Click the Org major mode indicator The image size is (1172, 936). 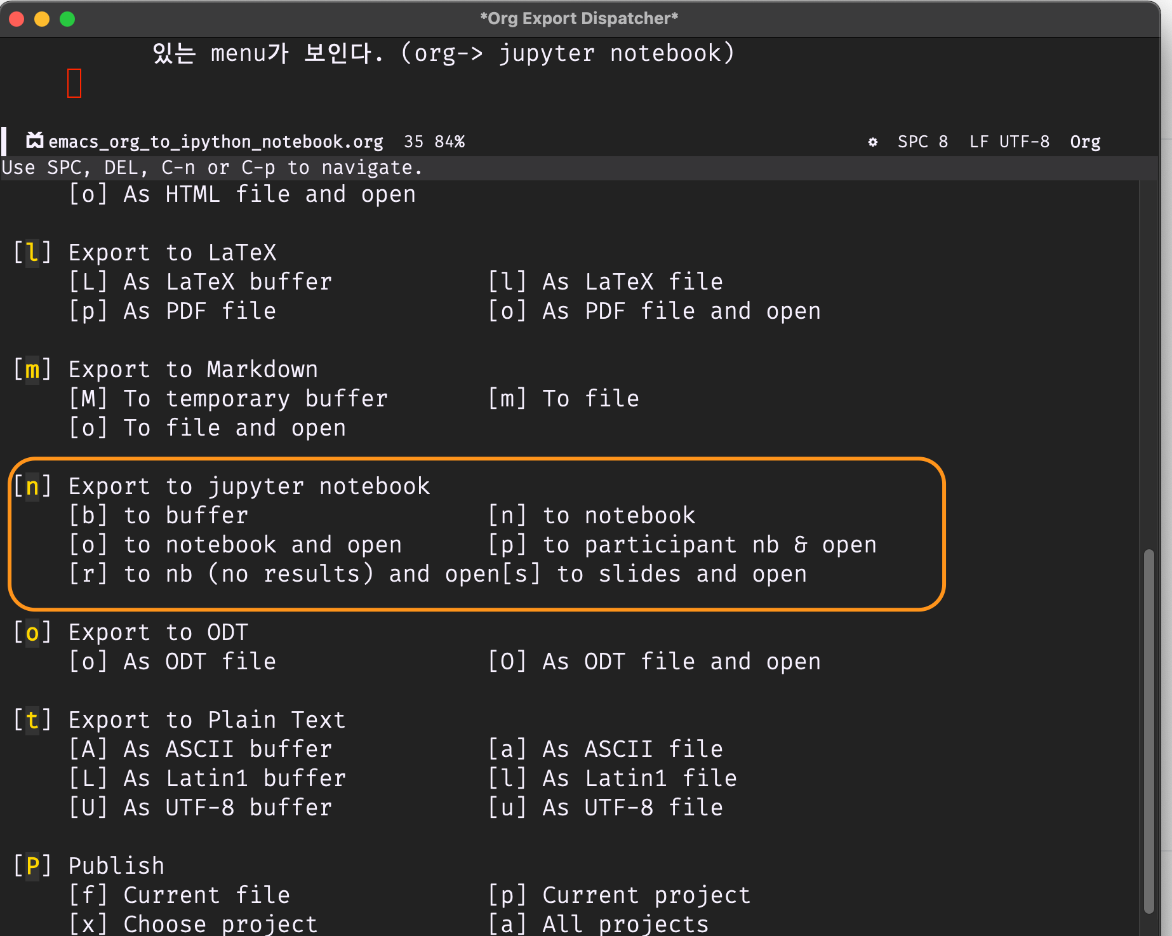click(x=1084, y=142)
